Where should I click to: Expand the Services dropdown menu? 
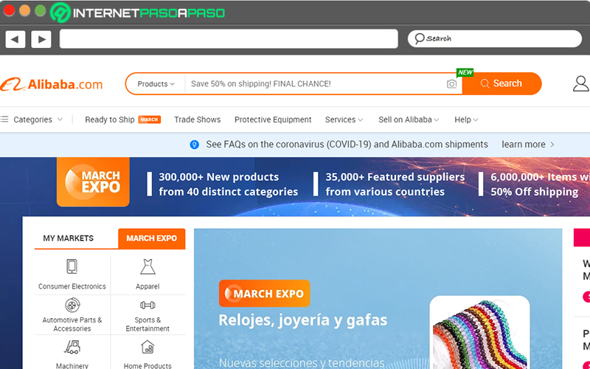[x=344, y=120]
